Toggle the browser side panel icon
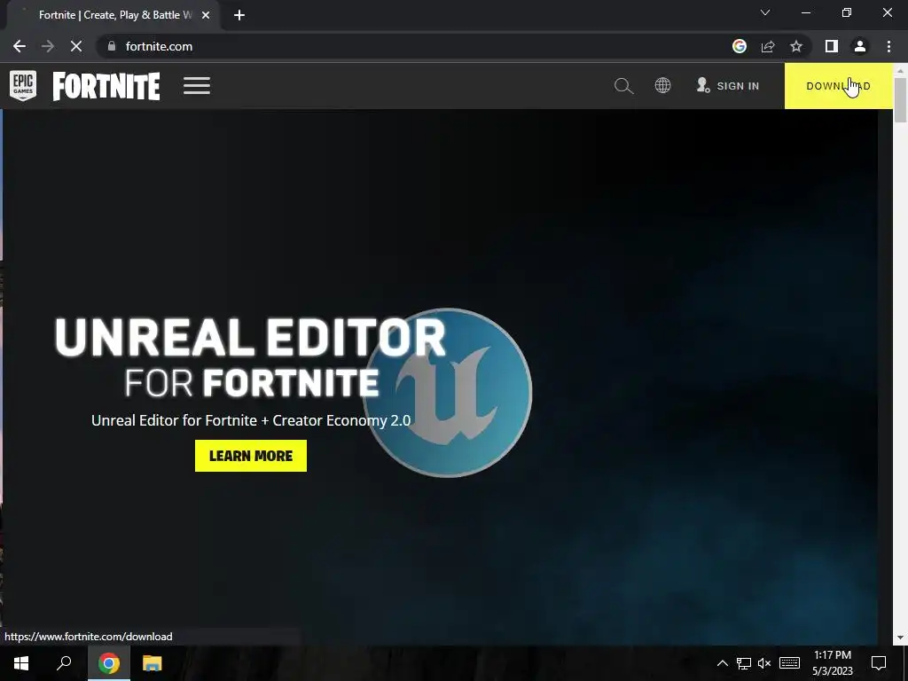Screen dimensions: 908x681 [x=832, y=46]
